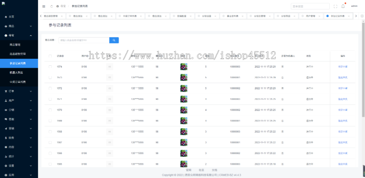Close the 商品期数管理 tab
This screenshot has height=178, width=365.
[62, 16]
